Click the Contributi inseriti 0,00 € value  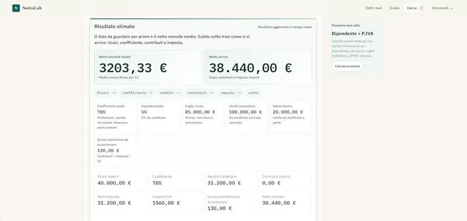click(271, 183)
